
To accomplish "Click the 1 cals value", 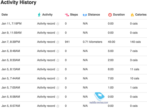I will [x=134, y=88].
